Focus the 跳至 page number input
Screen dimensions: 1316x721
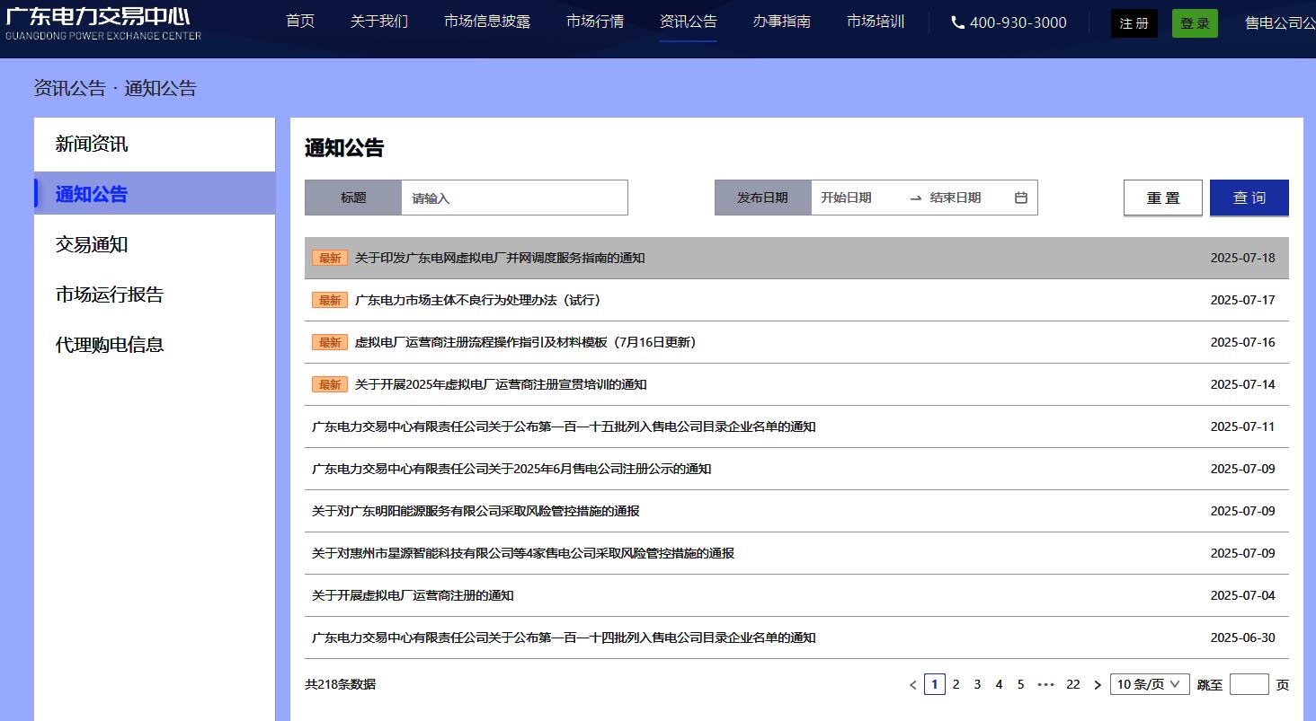[x=1249, y=684]
